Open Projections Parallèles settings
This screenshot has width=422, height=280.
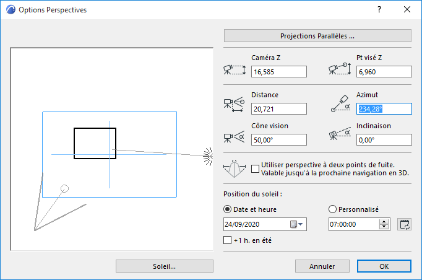click(317, 36)
